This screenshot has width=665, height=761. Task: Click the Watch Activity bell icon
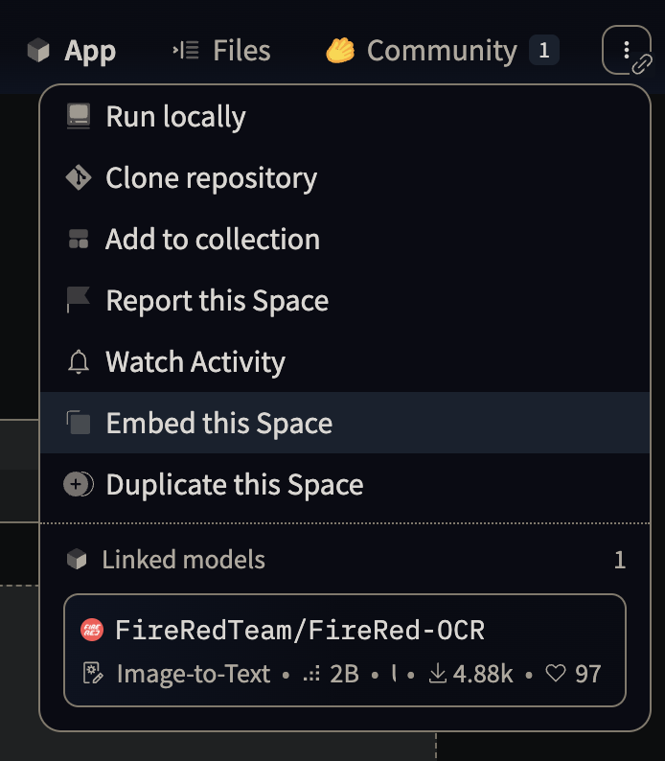click(x=79, y=362)
